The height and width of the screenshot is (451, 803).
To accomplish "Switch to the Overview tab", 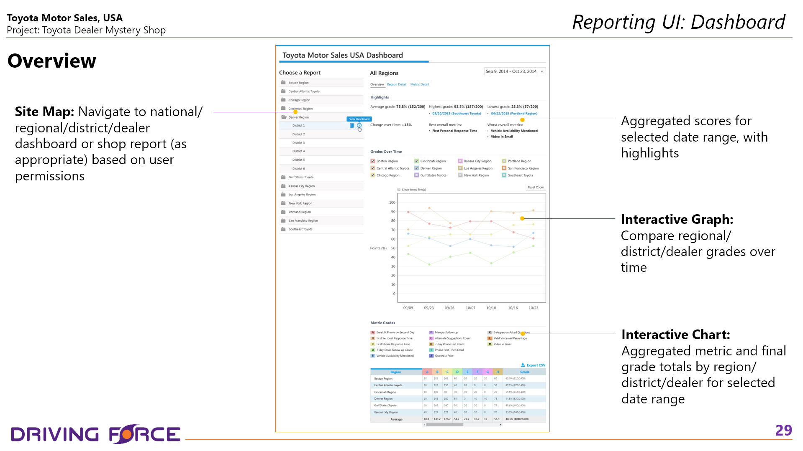I will point(377,84).
